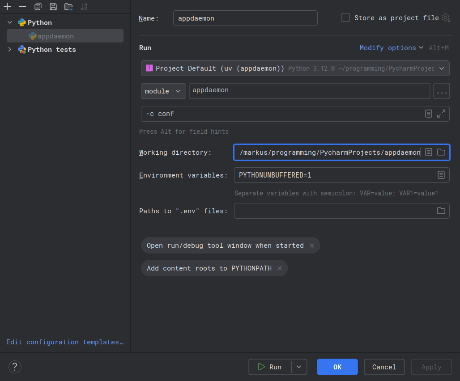Insert macro in Working directory field
This screenshot has width=460, height=381.
tap(429, 152)
